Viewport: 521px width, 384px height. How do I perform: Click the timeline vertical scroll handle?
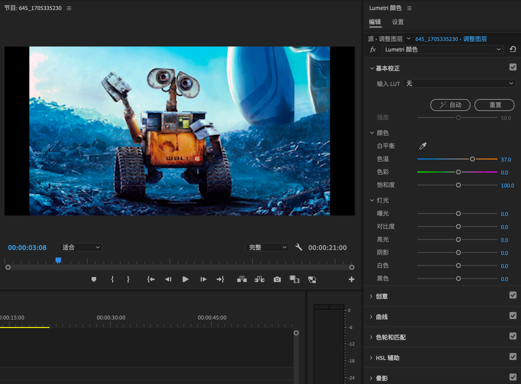click(x=296, y=333)
